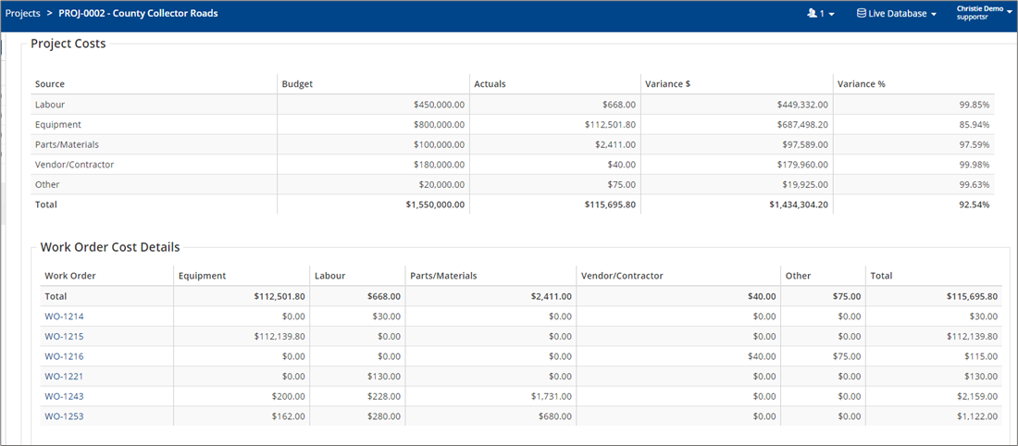Image resolution: width=1018 pixels, height=446 pixels.
Task: Click the Other budget value $20,000.00
Action: [441, 184]
